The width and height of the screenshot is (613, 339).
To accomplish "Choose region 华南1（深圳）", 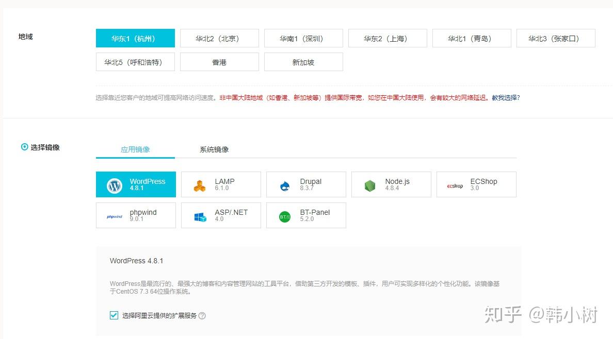I will click(x=303, y=38).
